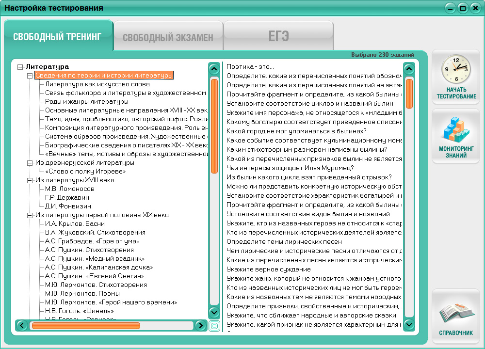
Task: Click the questions list vertical scrollbar thumb
Action: coord(409,94)
